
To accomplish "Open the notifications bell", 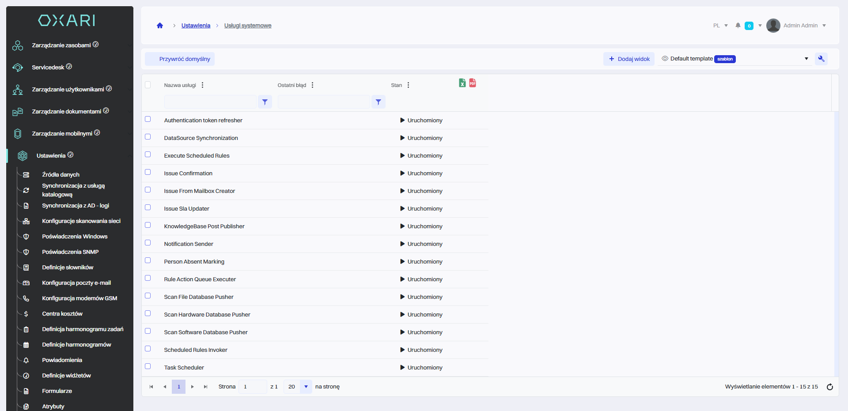I will (738, 26).
